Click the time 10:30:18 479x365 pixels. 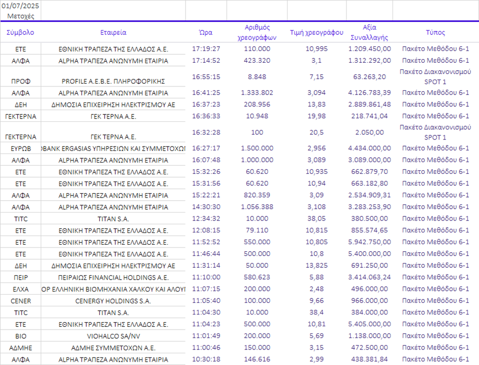pos(206,359)
